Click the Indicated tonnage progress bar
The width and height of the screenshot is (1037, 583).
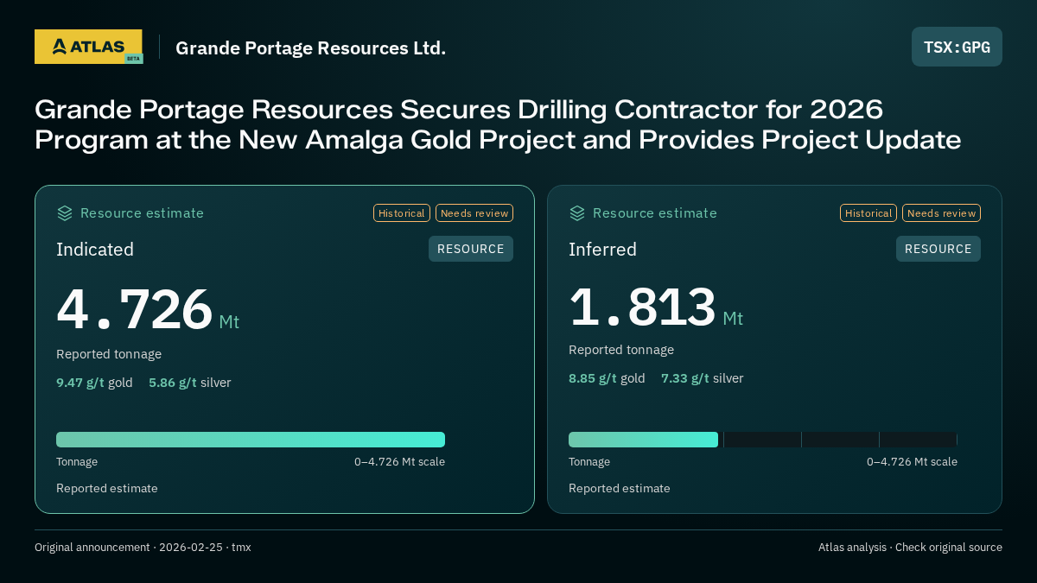coord(251,440)
